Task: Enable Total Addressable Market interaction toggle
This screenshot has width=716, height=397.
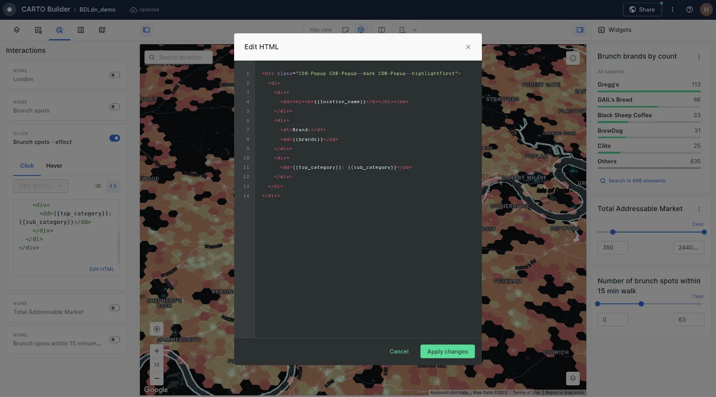Action: (x=115, y=308)
